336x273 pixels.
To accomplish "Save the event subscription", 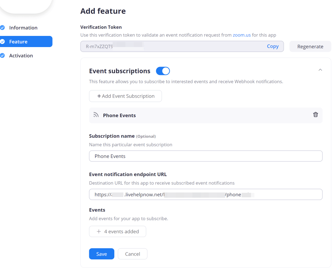I will pyautogui.click(x=101, y=254).
